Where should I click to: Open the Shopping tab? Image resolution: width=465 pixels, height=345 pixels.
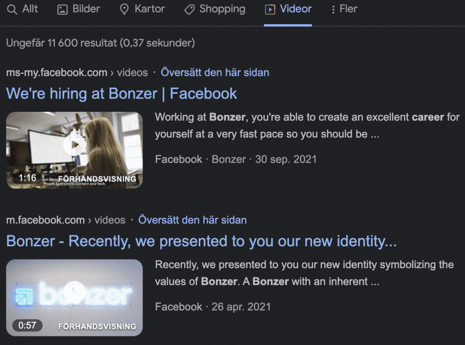214,9
